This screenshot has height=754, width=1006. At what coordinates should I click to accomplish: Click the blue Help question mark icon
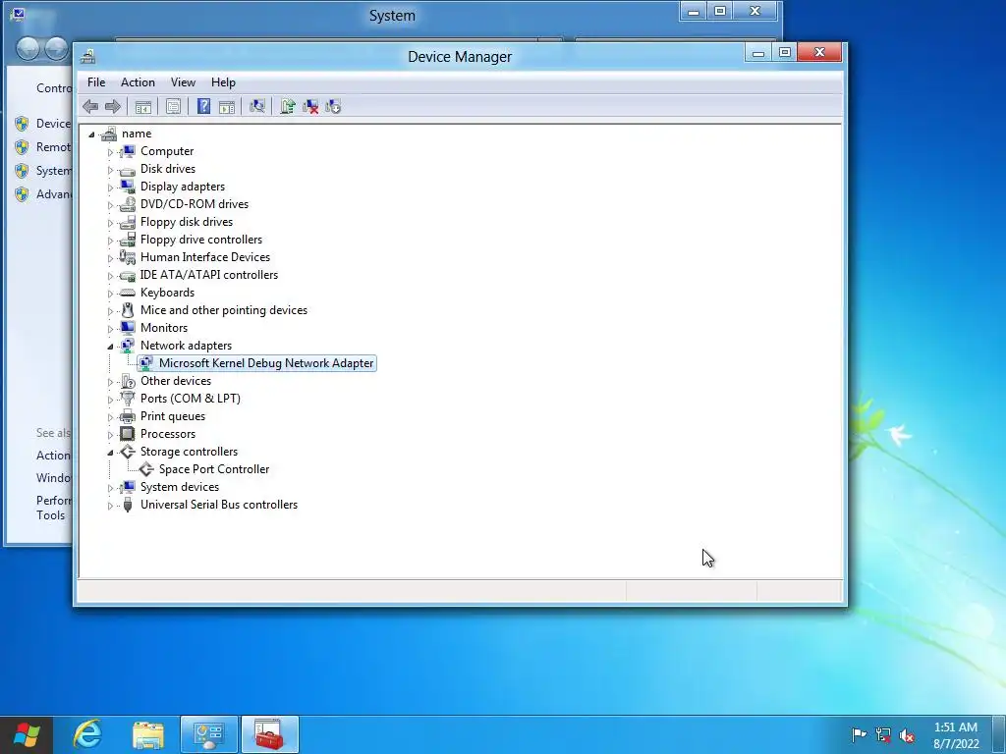tap(203, 106)
